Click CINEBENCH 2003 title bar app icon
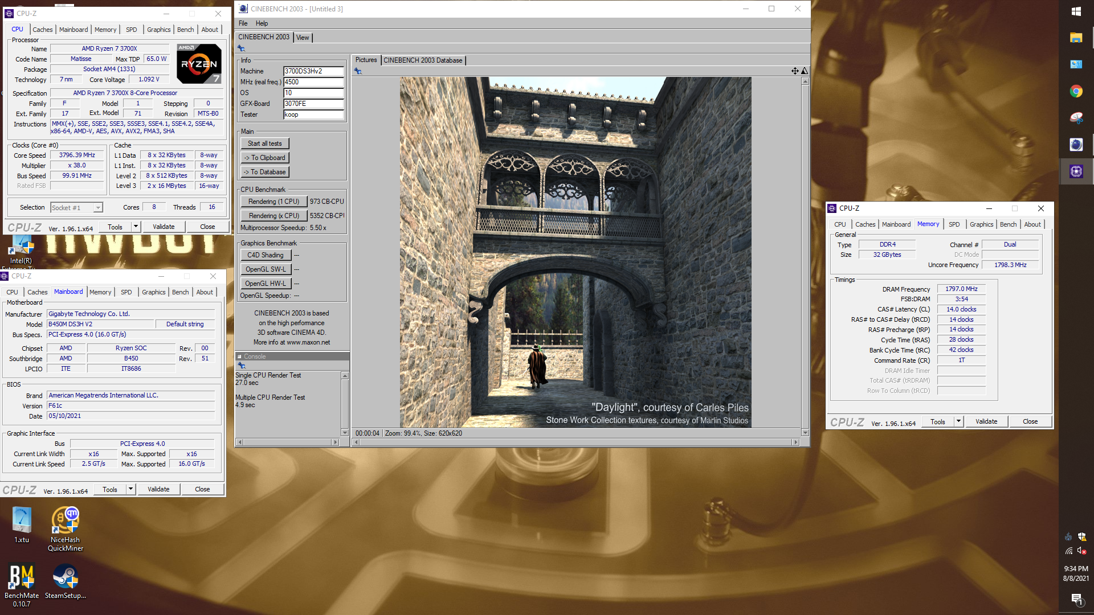This screenshot has width=1094, height=615. tap(243, 9)
